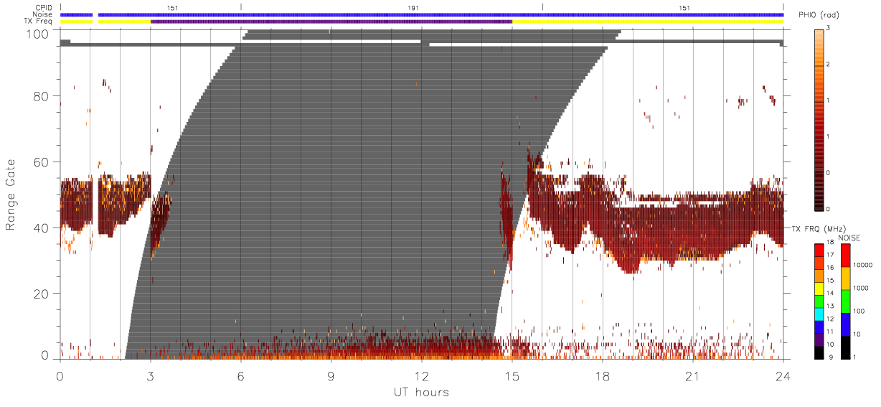Click the yellow TX Freq segment after 15 UT
881x407 pixels.
[648, 22]
